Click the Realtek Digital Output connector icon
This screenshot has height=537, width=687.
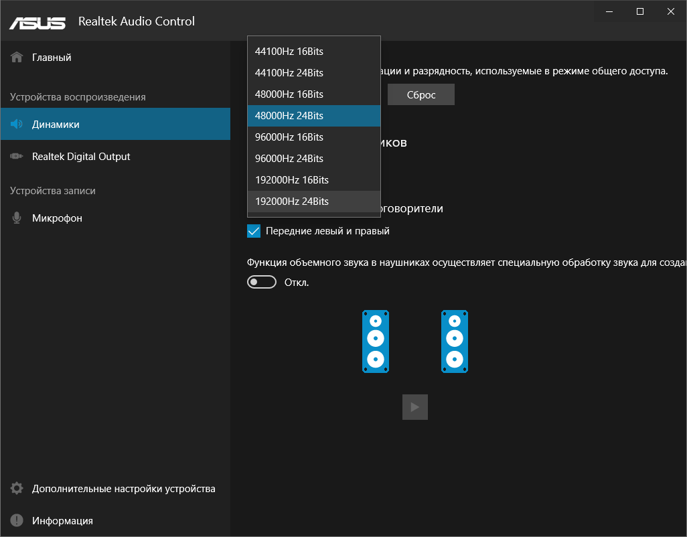(17, 157)
